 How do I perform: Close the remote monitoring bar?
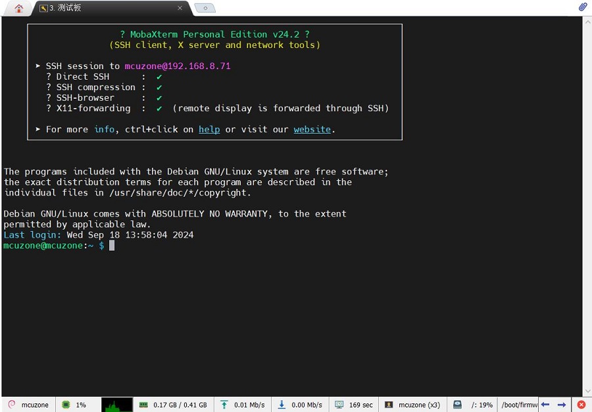tap(581, 405)
